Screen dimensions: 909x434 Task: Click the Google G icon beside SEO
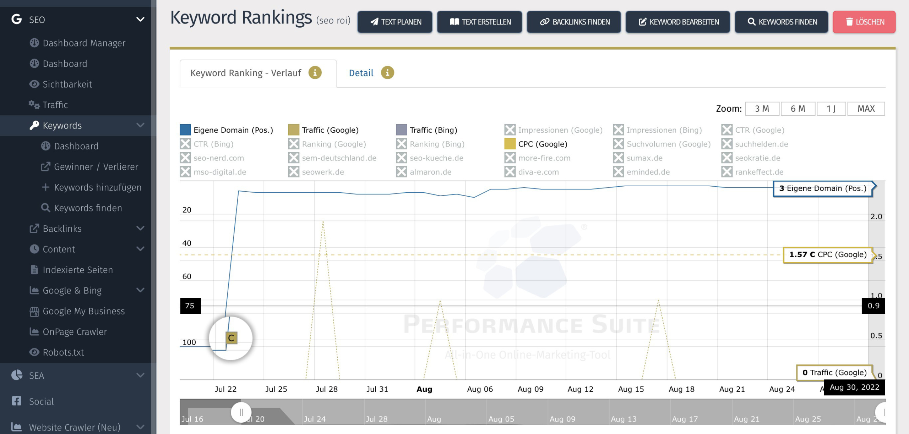[17, 19]
